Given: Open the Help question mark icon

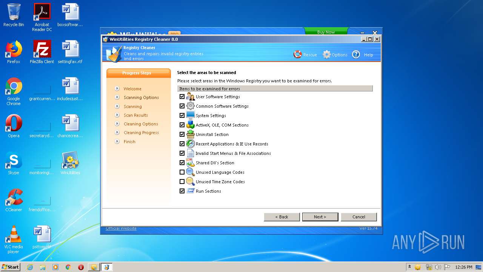Looking at the screenshot, I should [x=356, y=54].
